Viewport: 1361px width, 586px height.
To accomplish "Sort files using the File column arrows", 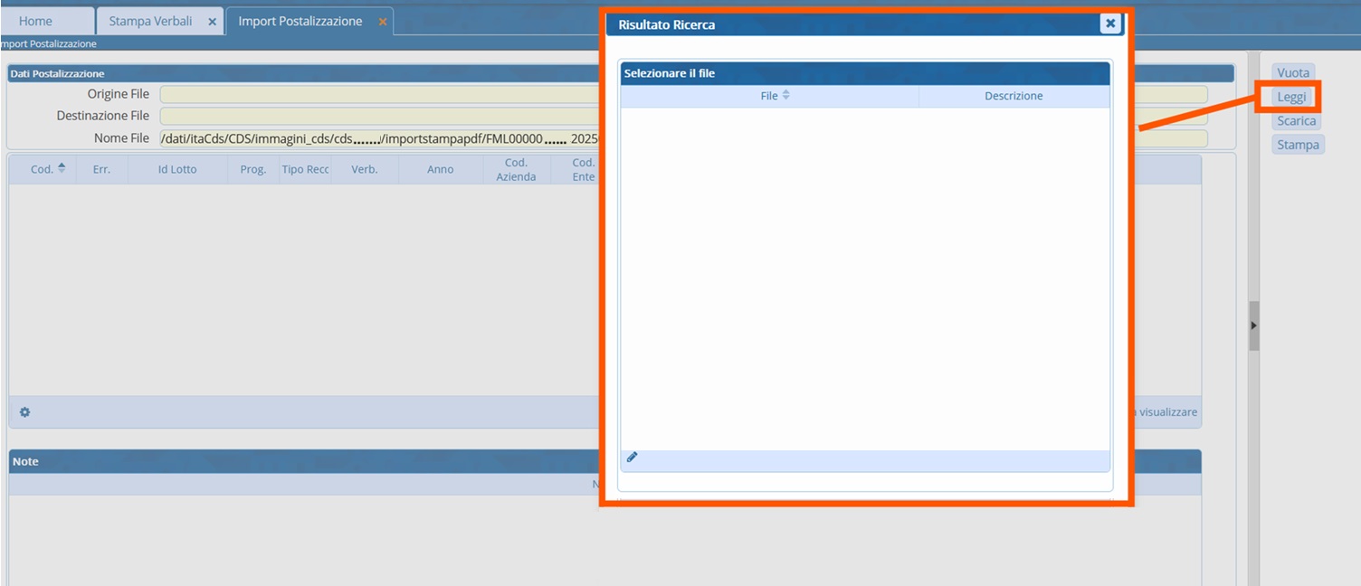I will pos(785,95).
